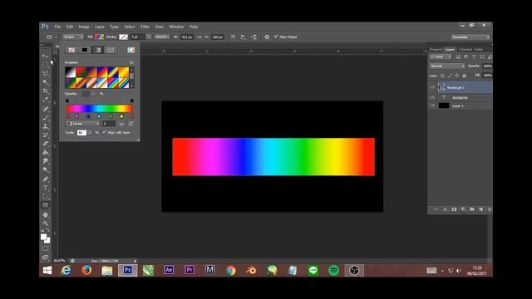
Task: Create a new layer in Layers panel
Action: pyautogui.click(x=480, y=209)
